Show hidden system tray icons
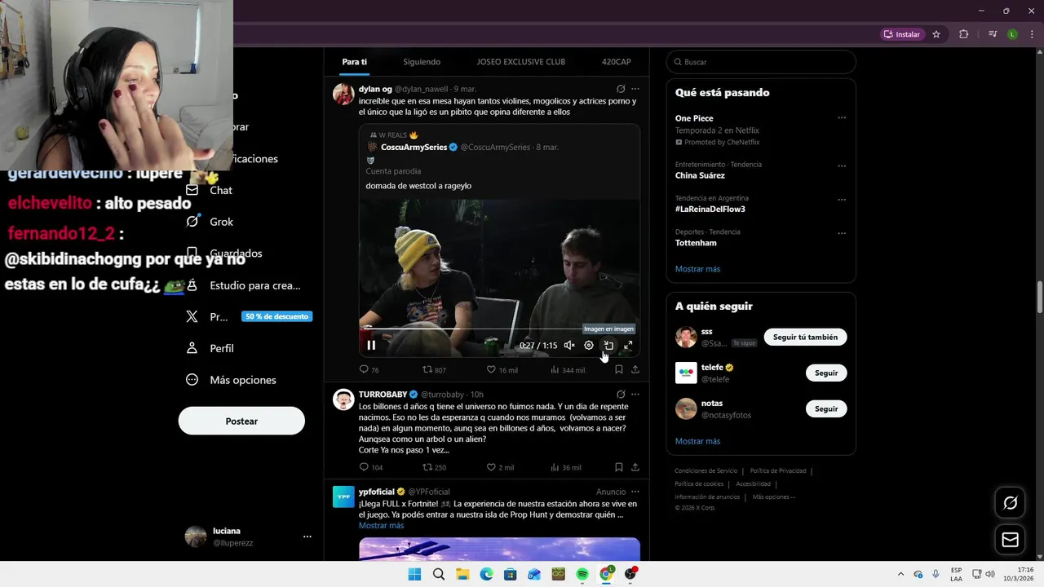Screen dimensions: 1044x587 (x=900, y=574)
